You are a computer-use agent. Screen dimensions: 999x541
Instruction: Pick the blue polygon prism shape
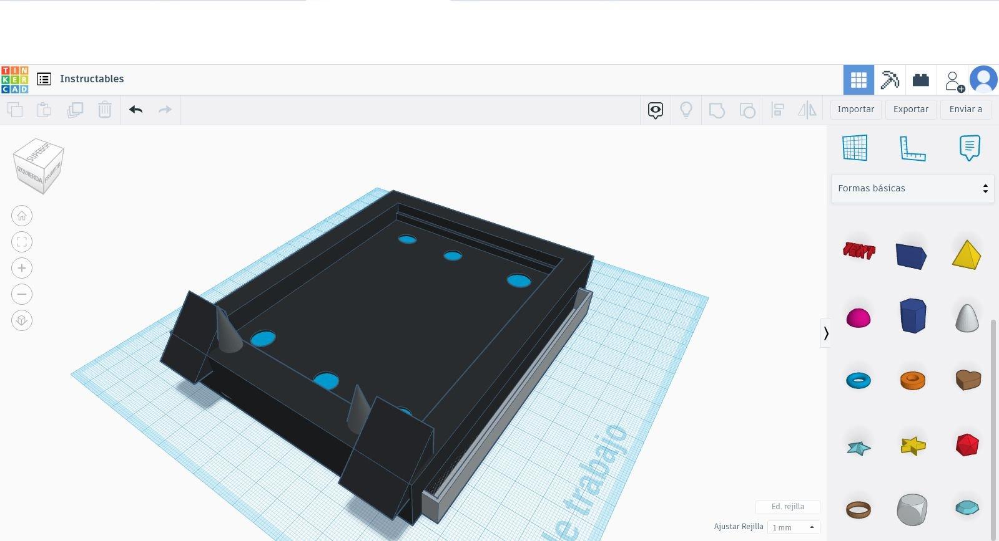[913, 315]
